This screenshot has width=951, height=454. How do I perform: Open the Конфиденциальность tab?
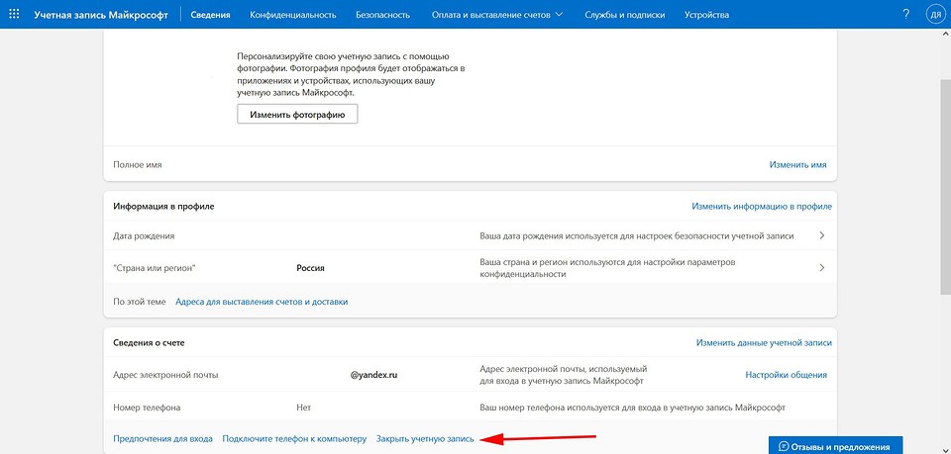[293, 15]
